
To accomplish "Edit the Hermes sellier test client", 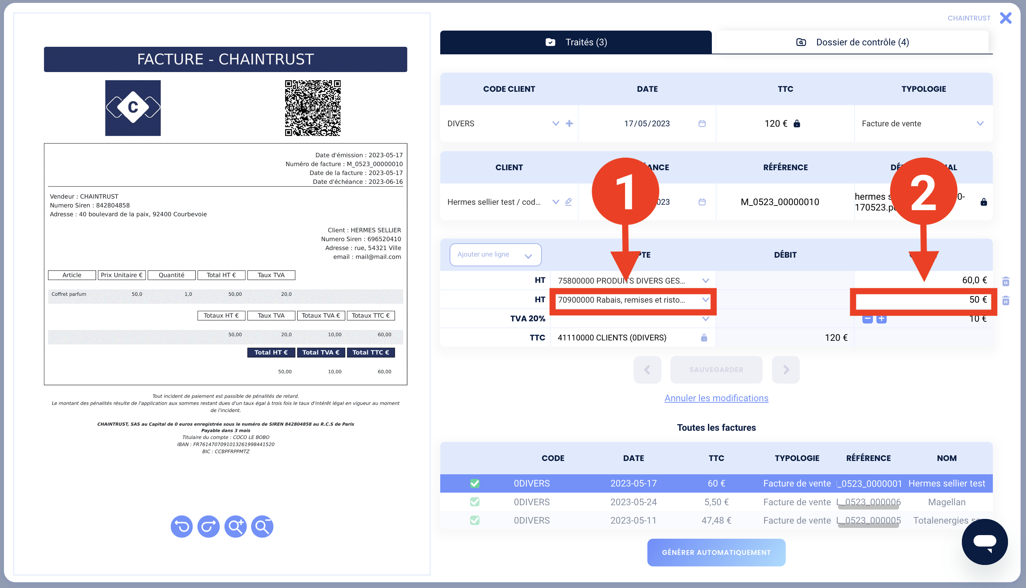I will 568,202.
